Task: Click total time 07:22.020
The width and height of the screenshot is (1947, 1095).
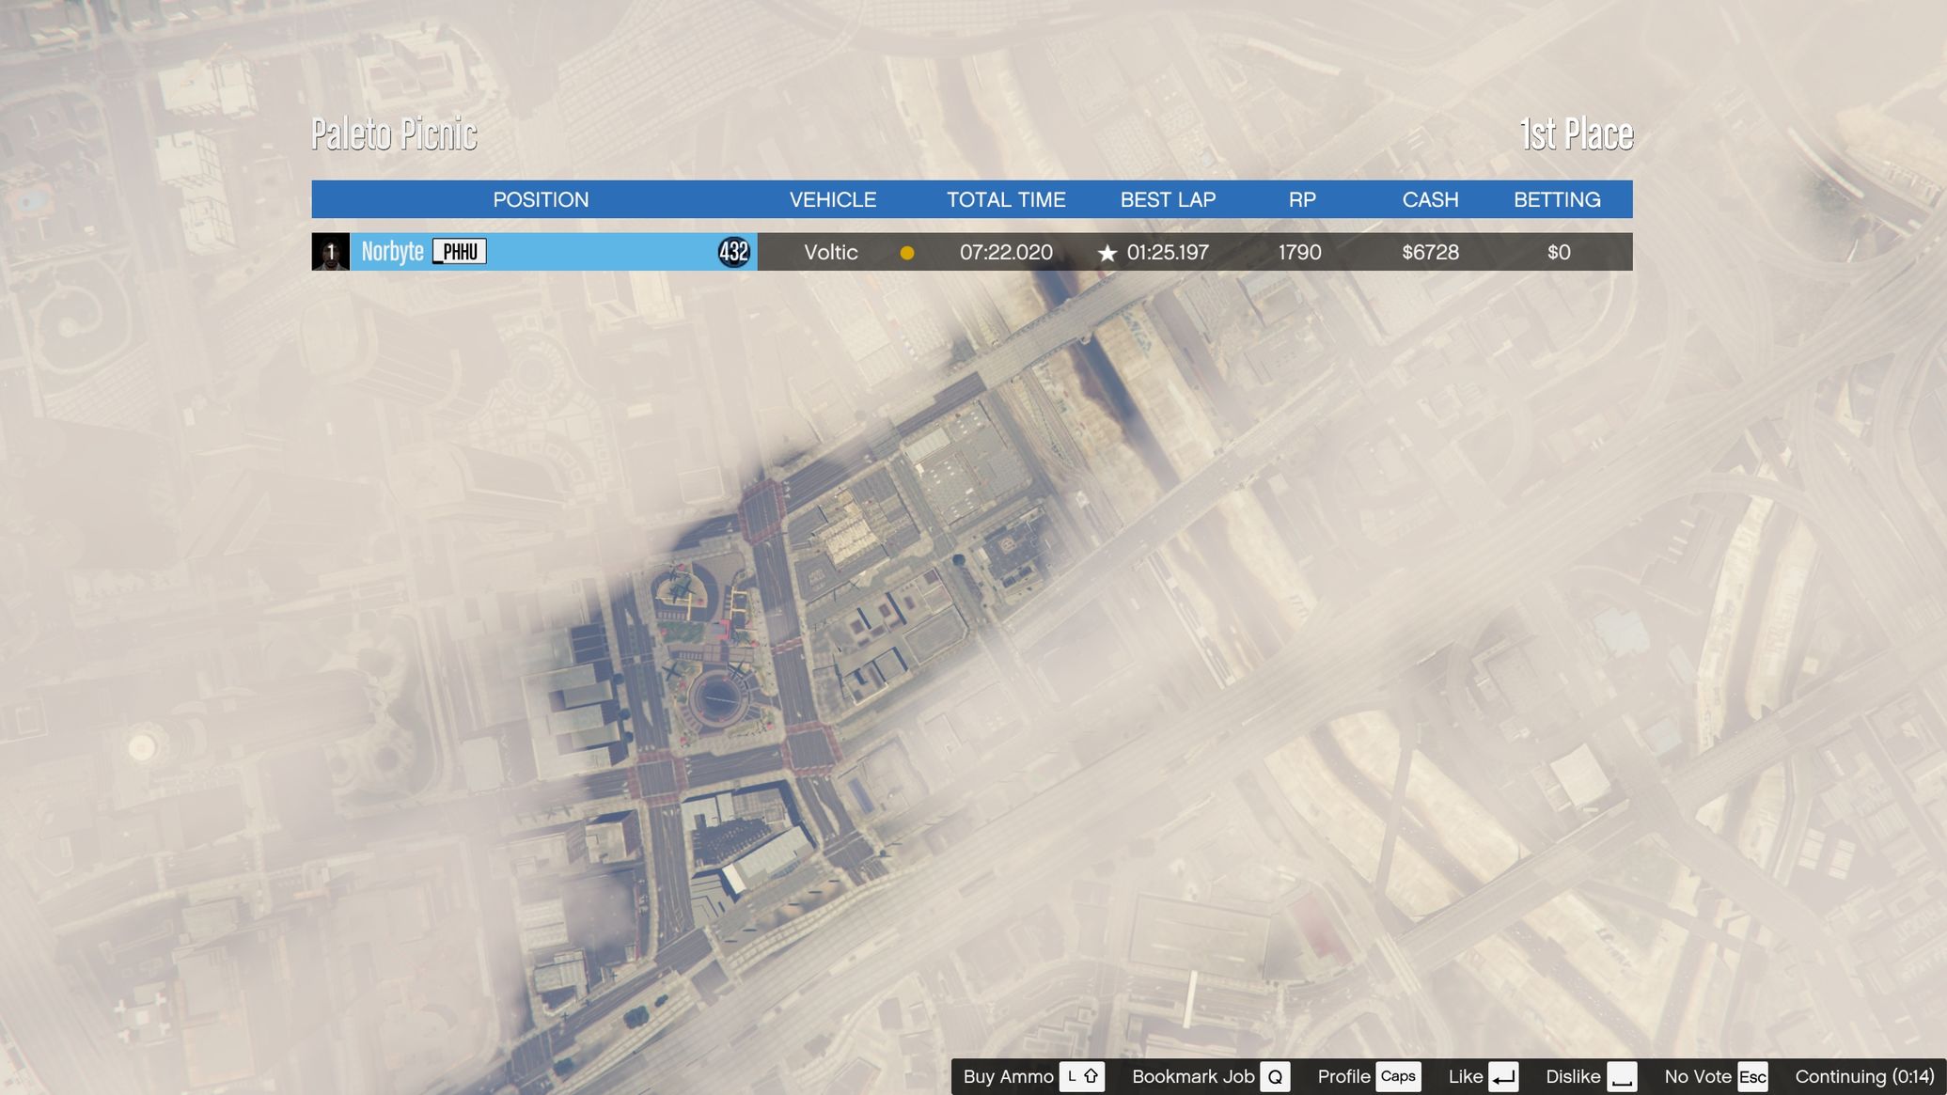Action: 1006,252
